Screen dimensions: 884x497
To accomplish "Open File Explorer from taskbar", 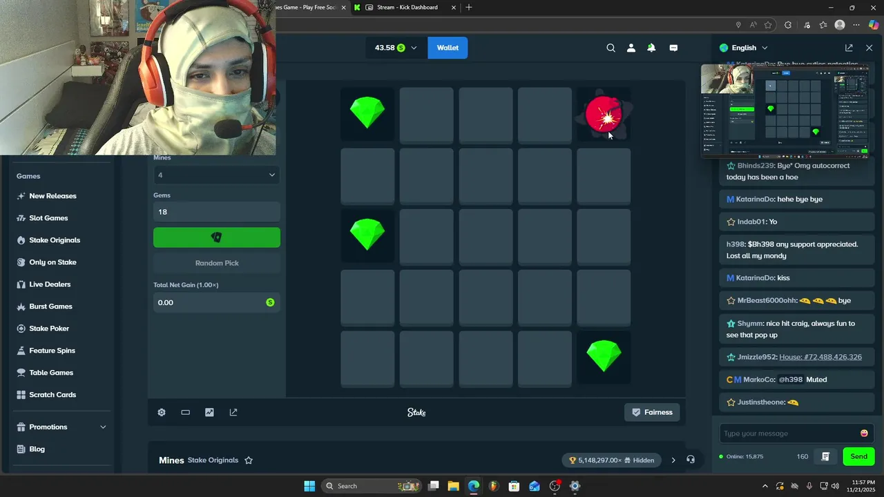I will pyautogui.click(x=454, y=486).
